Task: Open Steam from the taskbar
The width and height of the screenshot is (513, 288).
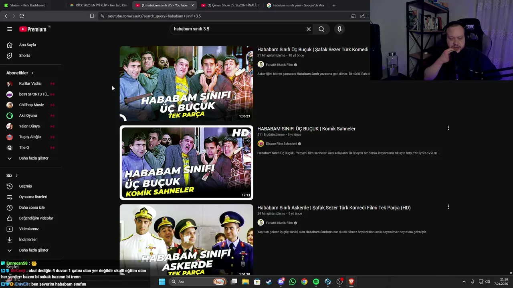Action: click(269, 282)
